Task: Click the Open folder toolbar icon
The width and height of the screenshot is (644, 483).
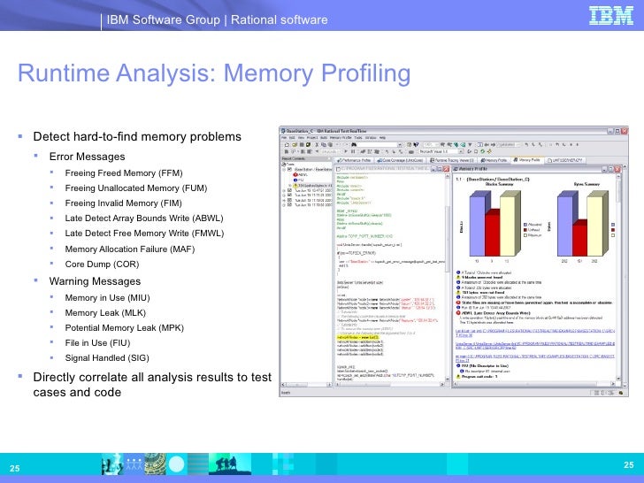Action: coord(295,144)
